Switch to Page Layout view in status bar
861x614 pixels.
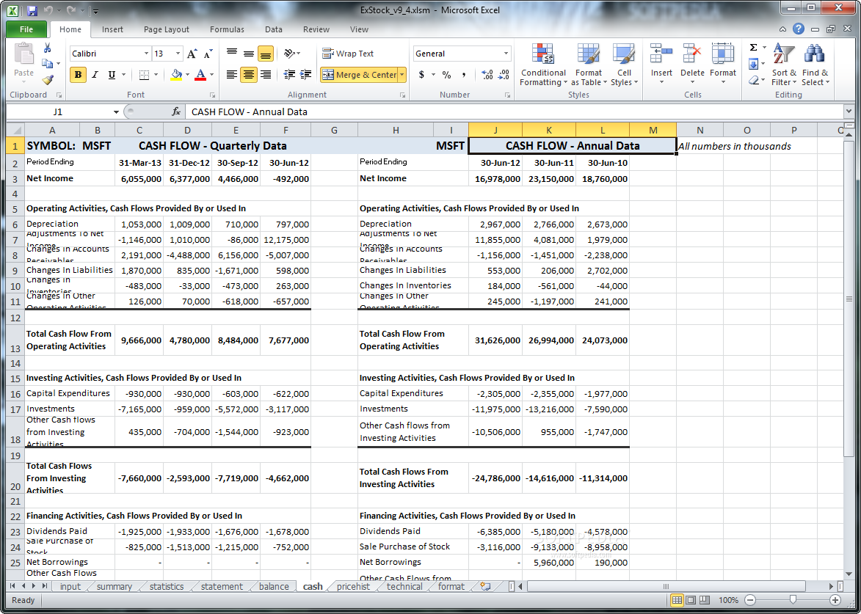691,600
